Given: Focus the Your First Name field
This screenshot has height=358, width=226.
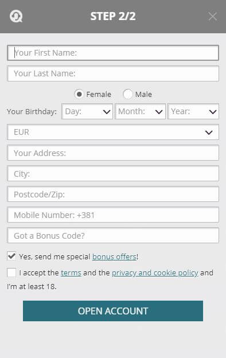Looking at the screenshot, I should coord(113,53).
